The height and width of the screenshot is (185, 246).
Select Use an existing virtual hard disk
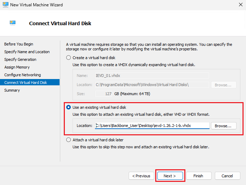point(69,107)
